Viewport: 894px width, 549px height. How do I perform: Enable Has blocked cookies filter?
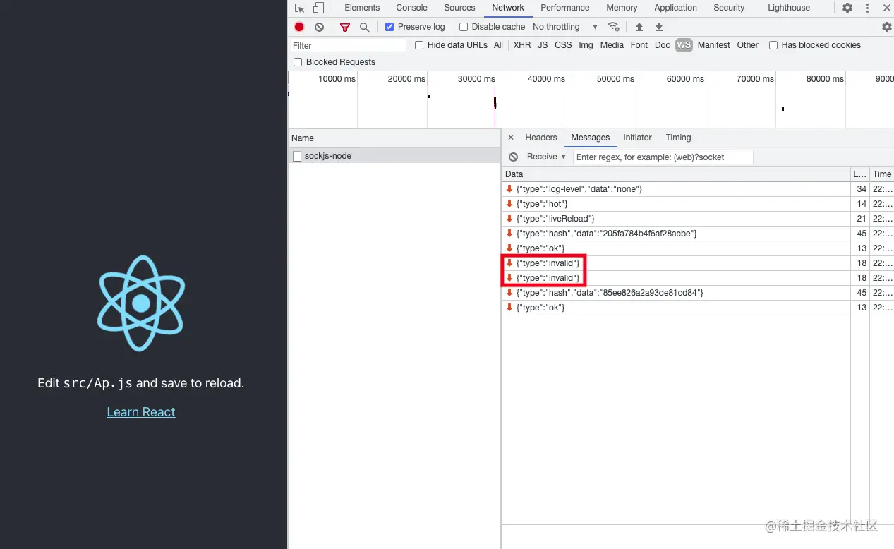coord(773,45)
